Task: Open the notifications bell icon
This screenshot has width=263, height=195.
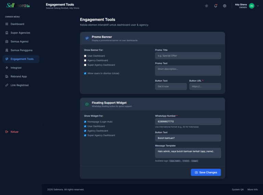Action: 216,6
